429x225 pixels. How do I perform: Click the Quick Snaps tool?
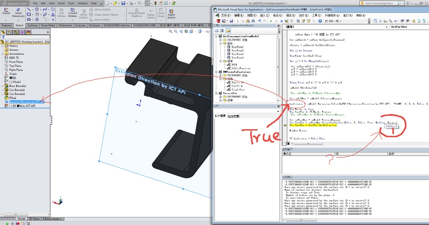[x=161, y=13]
